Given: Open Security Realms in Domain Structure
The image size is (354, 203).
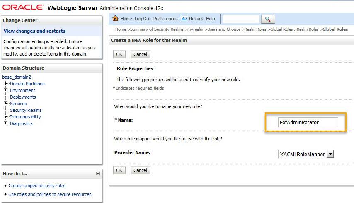Looking at the screenshot, I should [26, 110].
